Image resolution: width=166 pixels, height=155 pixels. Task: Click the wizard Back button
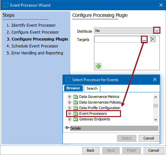pyautogui.click(x=91, y=150)
